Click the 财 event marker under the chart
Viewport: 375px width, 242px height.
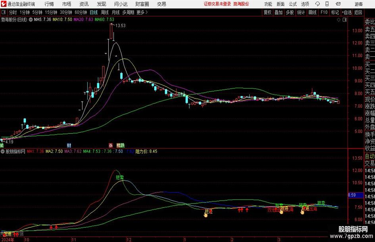(69, 145)
